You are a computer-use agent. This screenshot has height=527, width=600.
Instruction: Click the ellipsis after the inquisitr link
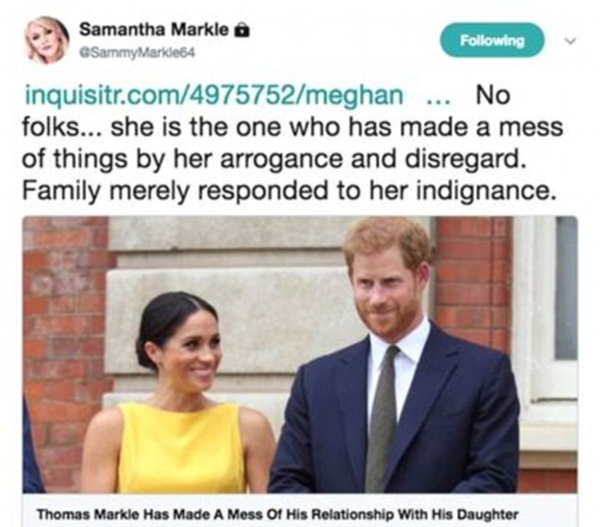[x=441, y=96]
